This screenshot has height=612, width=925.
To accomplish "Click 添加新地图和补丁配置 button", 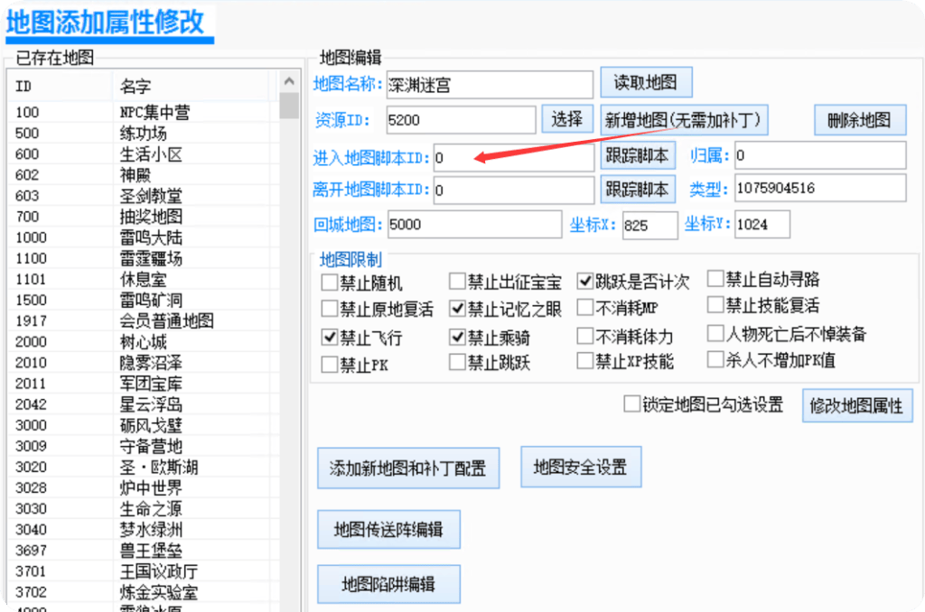I will click(407, 468).
